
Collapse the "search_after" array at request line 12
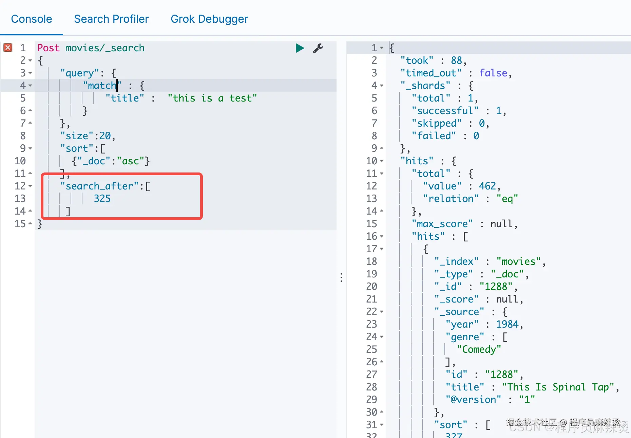[x=30, y=186]
